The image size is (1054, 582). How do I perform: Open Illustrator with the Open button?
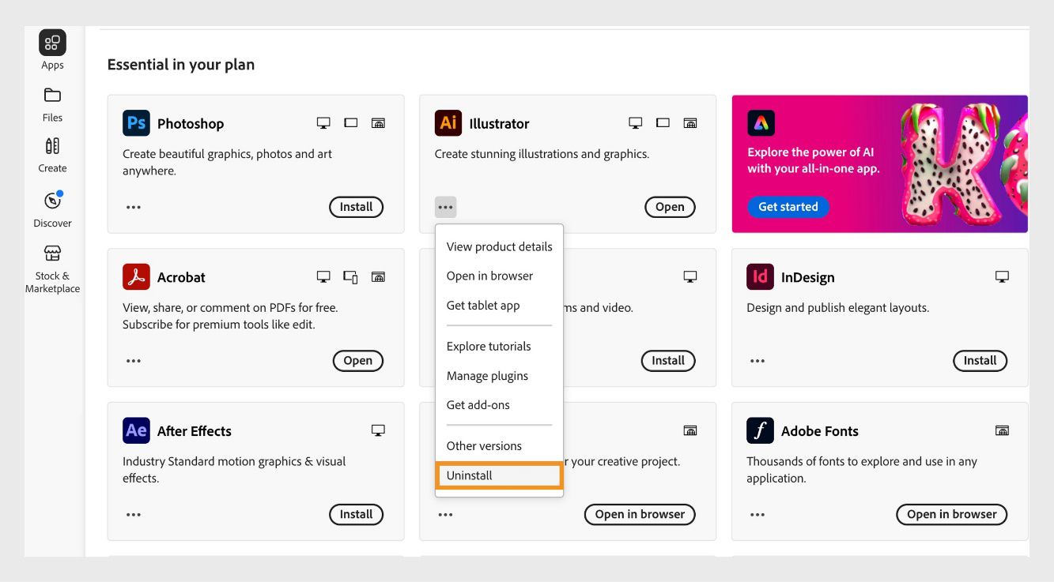pos(670,207)
